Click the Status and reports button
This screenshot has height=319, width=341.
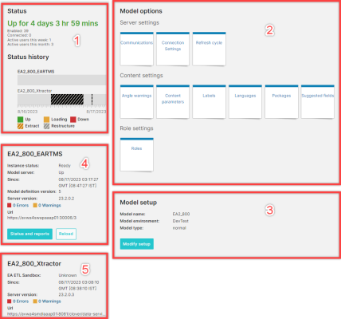pyautogui.click(x=29, y=234)
